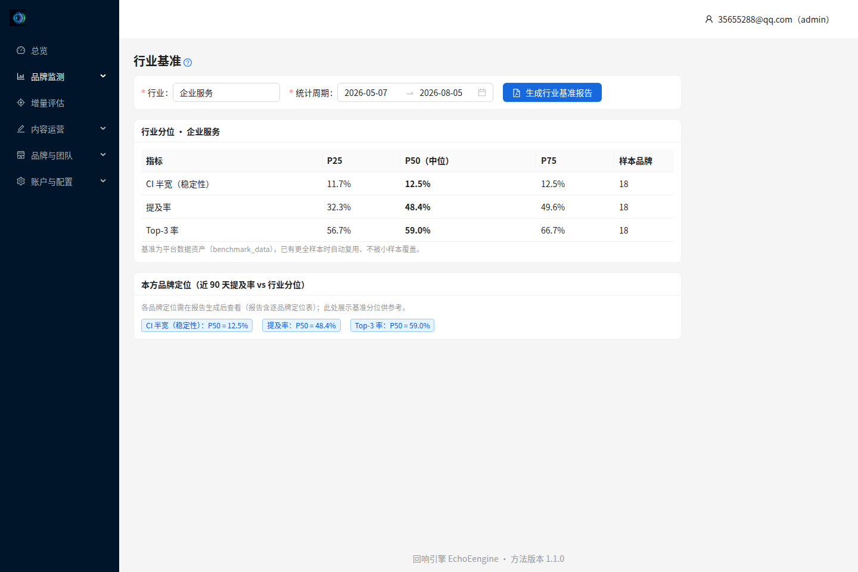858x572 pixels.
Task: Click the 品牌与团队 icon
Action: pyautogui.click(x=21, y=156)
